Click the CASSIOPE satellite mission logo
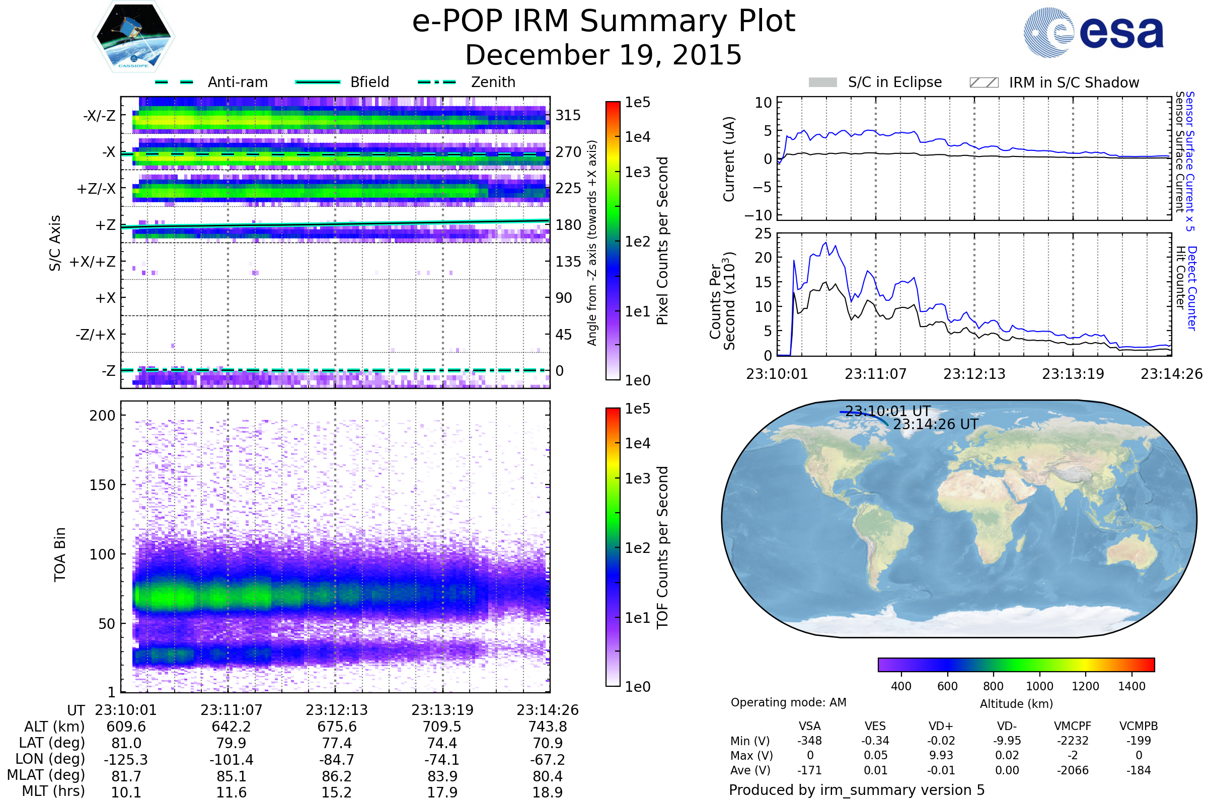The width and height of the screenshot is (1208, 805). 133,37
